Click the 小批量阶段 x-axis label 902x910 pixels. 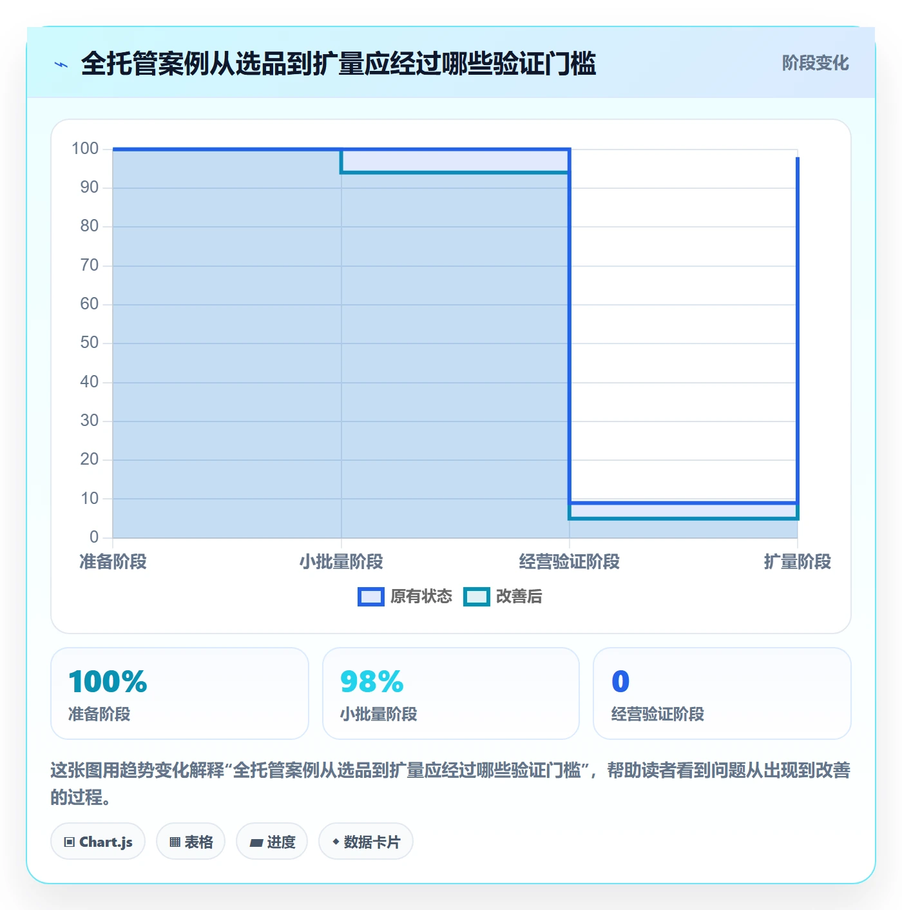[341, 562]
